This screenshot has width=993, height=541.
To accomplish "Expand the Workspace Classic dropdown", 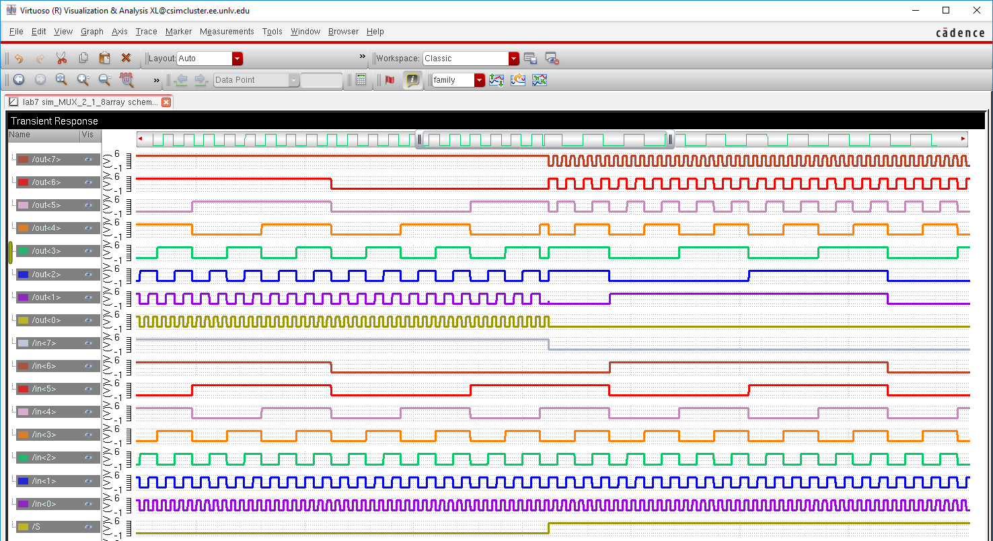I will pyautogui.click(x=514, y=59).
